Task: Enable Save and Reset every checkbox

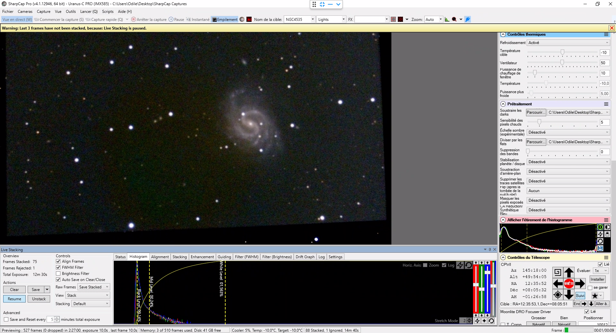Action: [x=6, y=320]
